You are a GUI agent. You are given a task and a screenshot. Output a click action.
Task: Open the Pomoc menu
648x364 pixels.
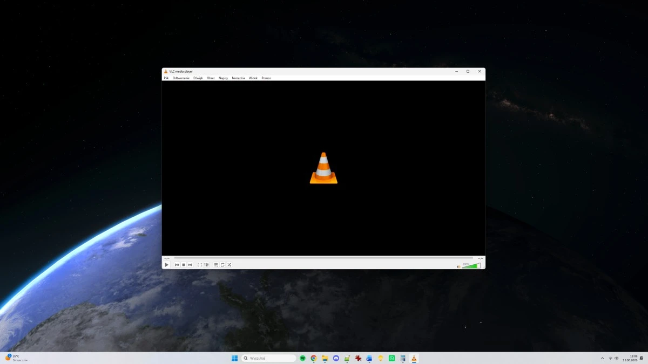(266, 78)
